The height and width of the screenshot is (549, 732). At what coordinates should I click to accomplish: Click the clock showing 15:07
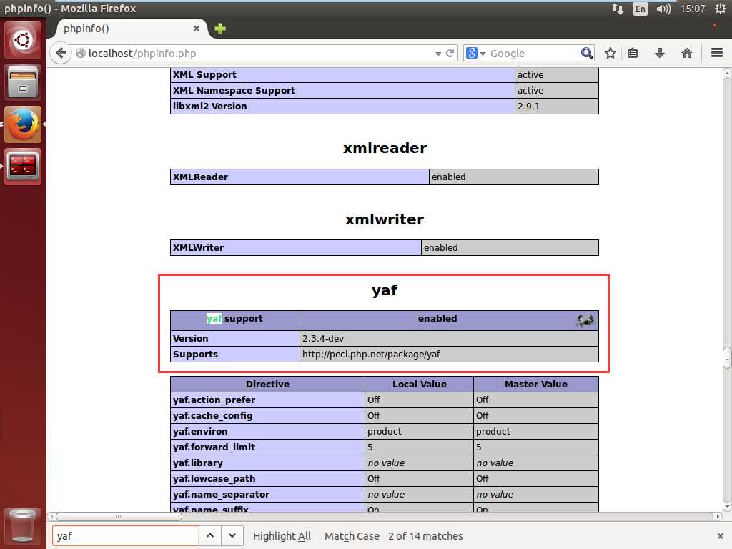point(692,9)
